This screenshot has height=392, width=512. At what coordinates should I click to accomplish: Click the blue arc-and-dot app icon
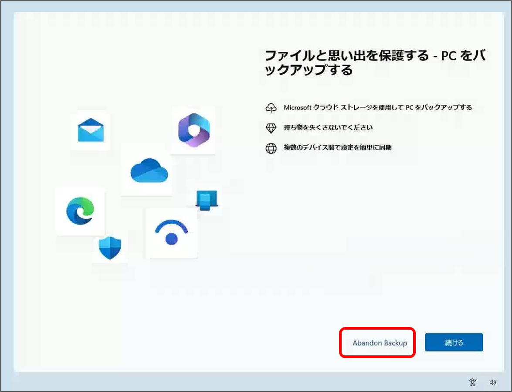tap(171, 233)
